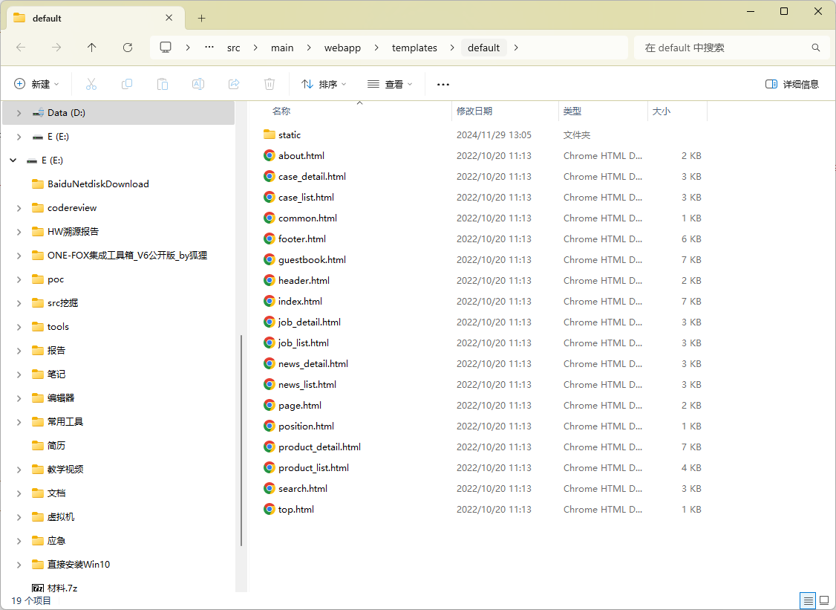Screen dimensions: 836x610
Task: Toggle the 详细信息 details pane
Action: click(791, 84)
